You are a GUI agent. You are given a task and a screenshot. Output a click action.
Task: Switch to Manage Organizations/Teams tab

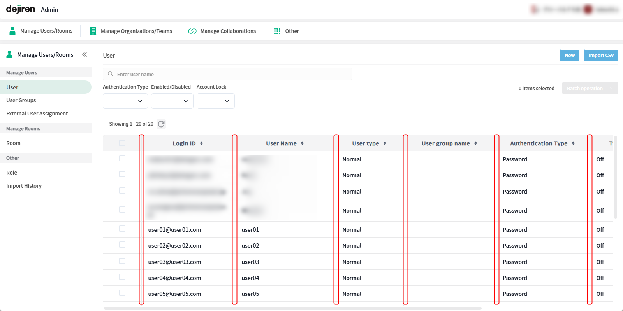(131, 31)
